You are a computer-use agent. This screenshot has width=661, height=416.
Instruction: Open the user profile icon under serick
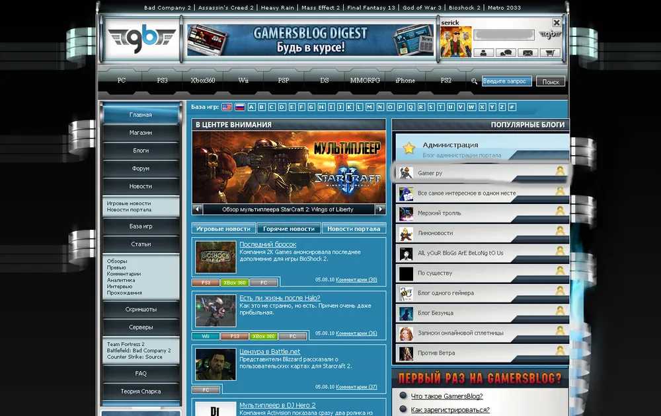(484, 53)
